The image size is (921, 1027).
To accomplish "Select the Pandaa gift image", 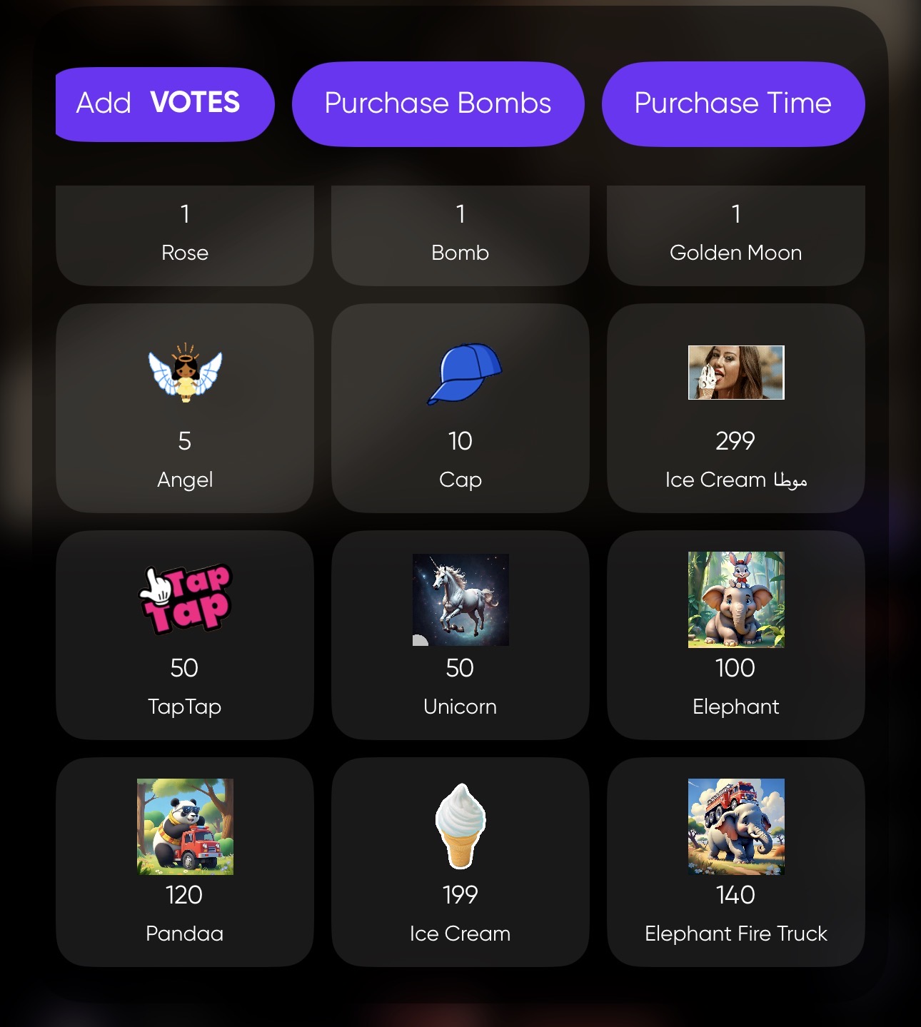I will (185, 826).
